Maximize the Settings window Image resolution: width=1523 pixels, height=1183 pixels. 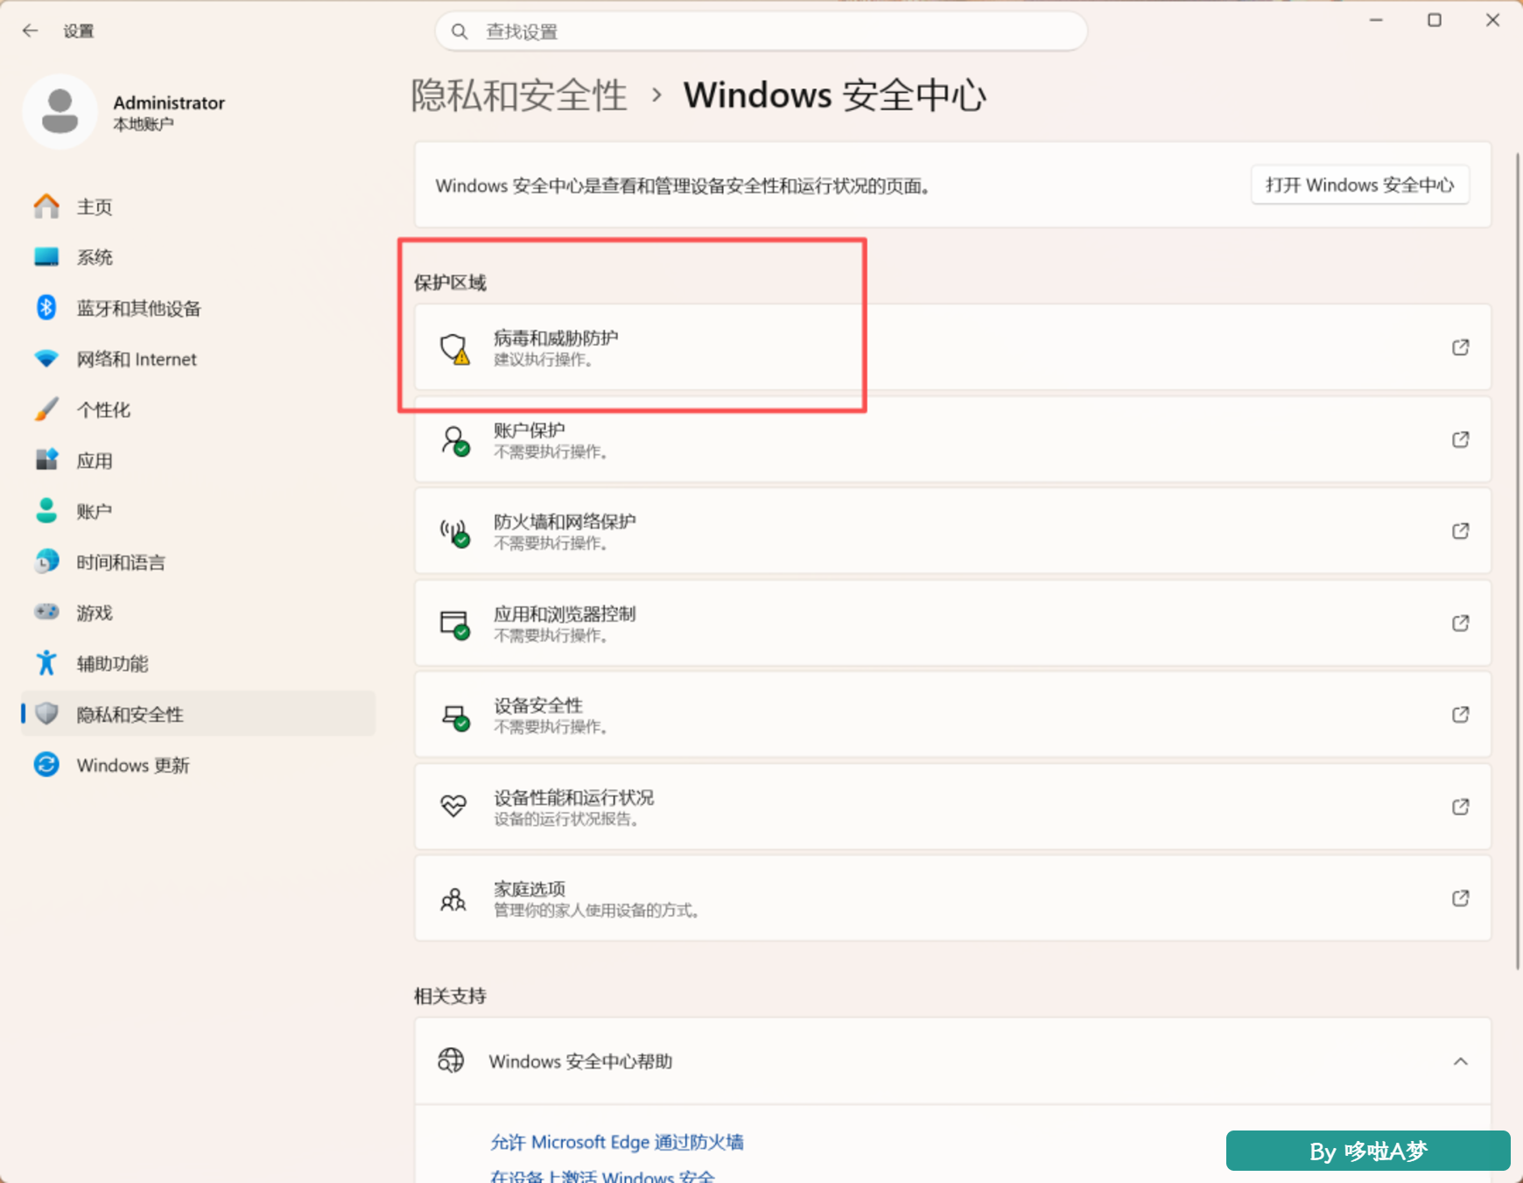[1434, 20]
